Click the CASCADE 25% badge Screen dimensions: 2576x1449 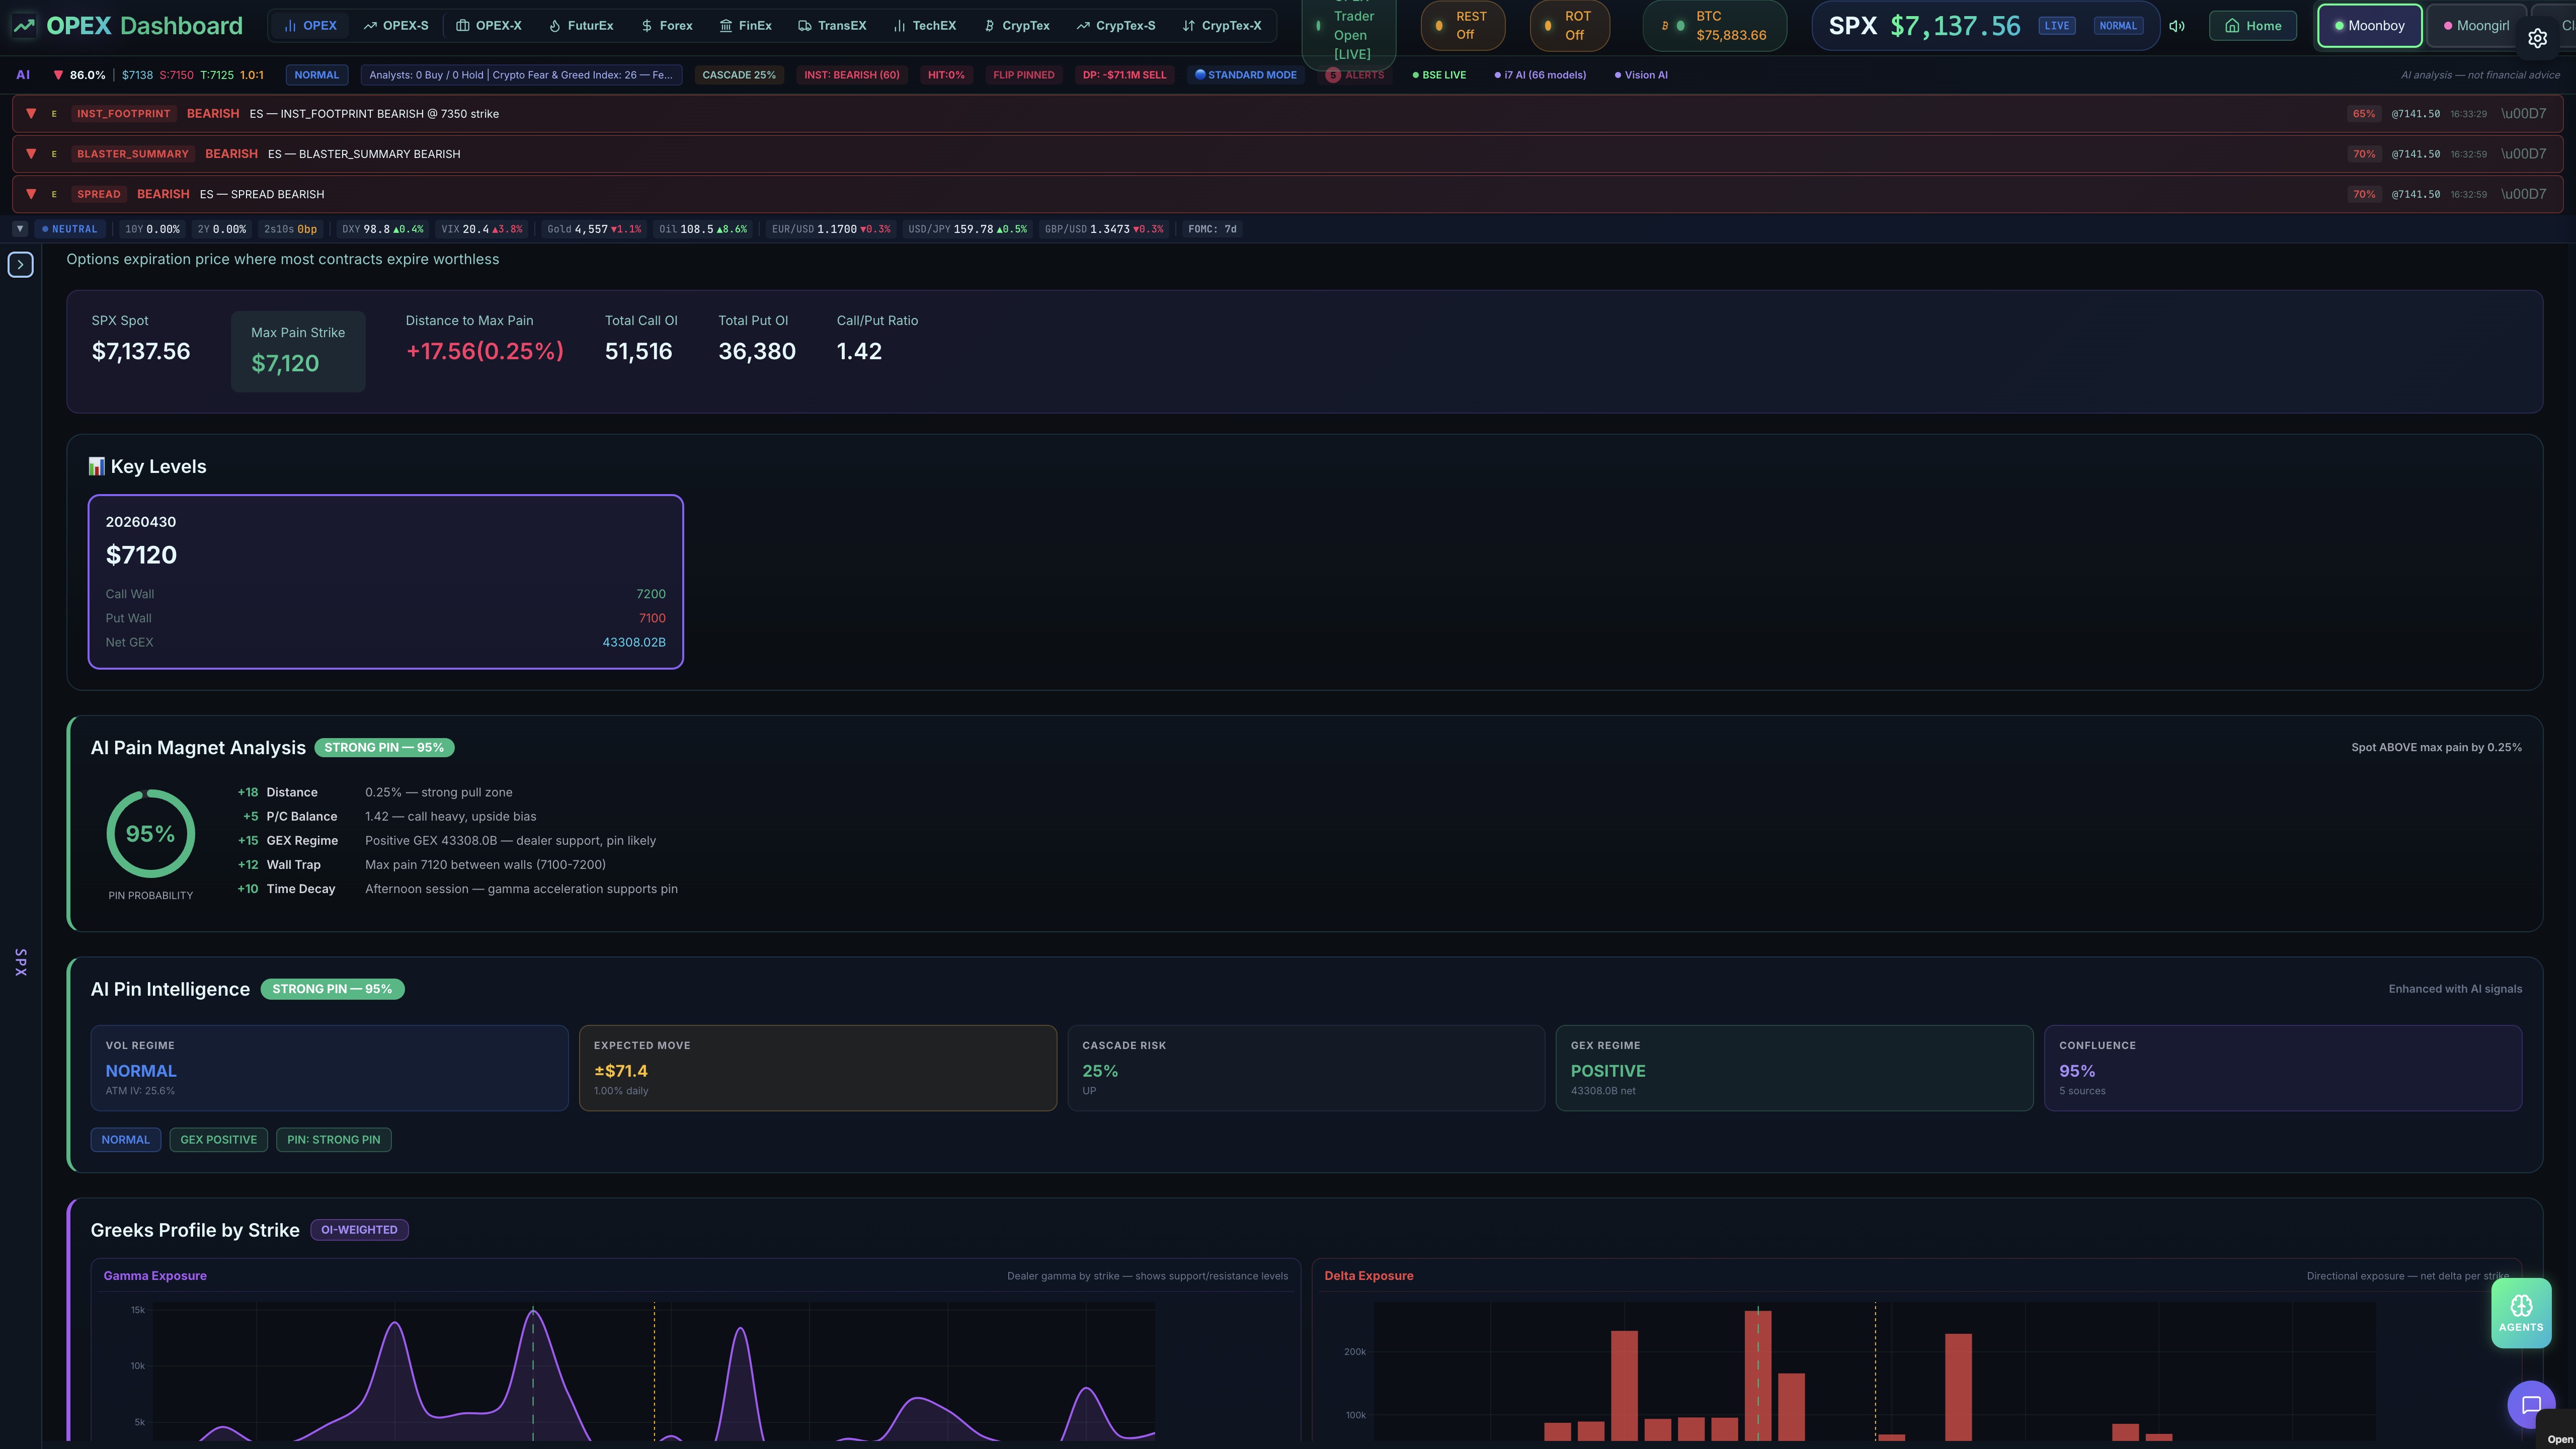[x=739, y=75]
